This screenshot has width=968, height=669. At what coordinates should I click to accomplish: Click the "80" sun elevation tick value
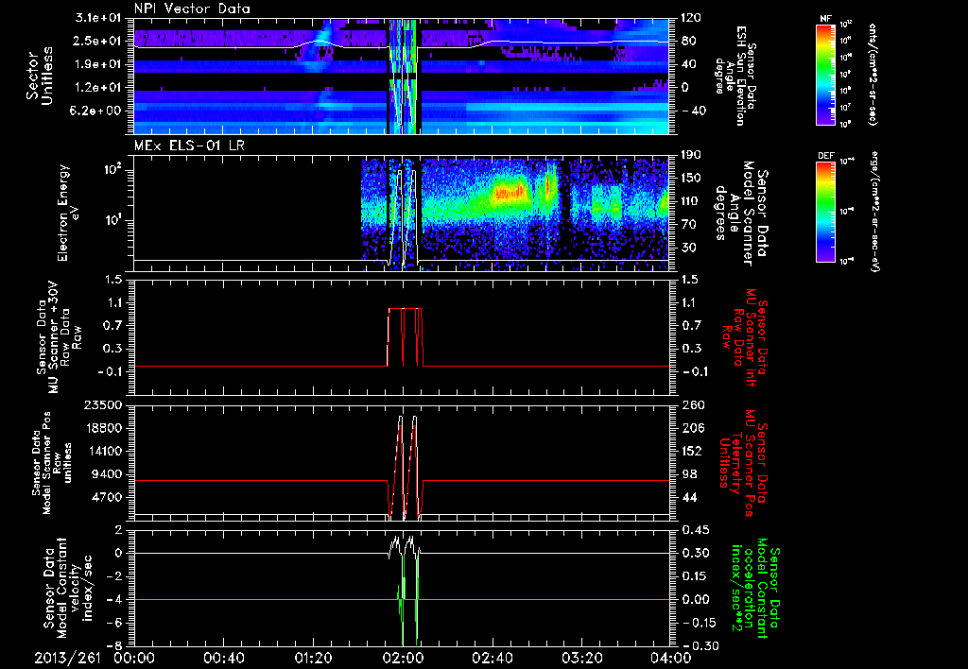click(688, 41)
